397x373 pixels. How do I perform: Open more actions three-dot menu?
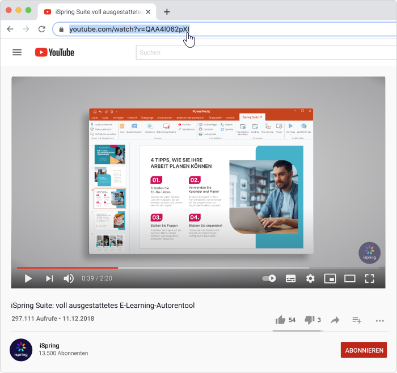click(380, 321)
